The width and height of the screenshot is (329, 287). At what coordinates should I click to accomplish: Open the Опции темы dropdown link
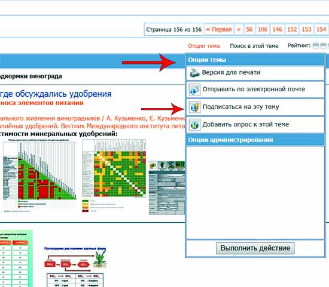(x=204, y=46)
